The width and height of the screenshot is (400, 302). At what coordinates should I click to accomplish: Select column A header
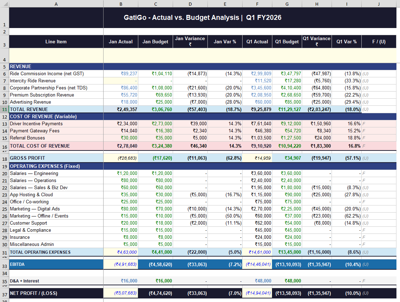pyautogui.click(x=56, y=4)
